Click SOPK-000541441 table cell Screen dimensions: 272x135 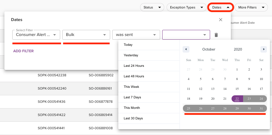point(51,128)
